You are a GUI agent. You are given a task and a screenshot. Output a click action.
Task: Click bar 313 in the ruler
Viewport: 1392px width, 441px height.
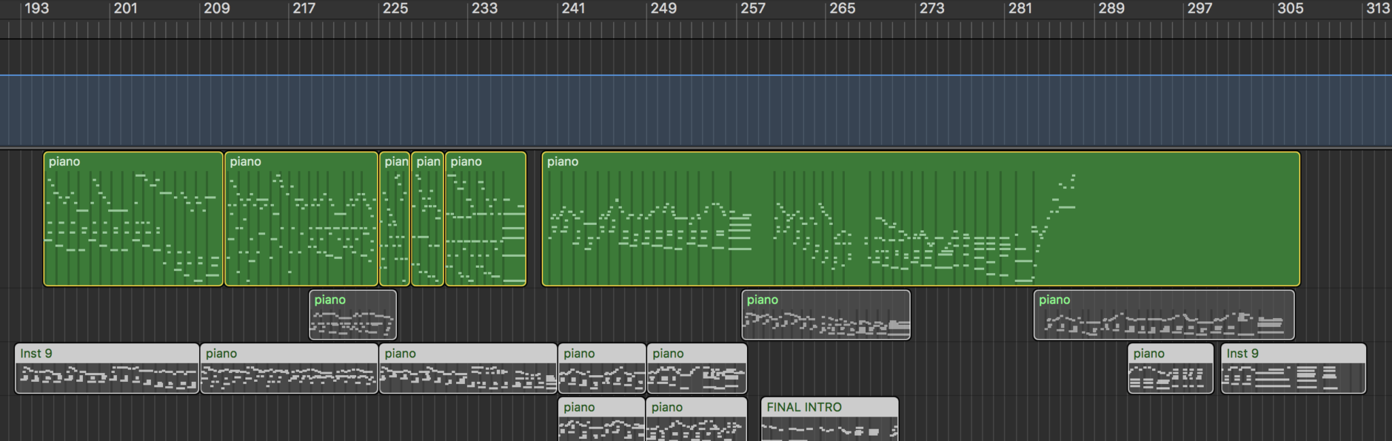pyautogui.click(x=1378, y=9)
